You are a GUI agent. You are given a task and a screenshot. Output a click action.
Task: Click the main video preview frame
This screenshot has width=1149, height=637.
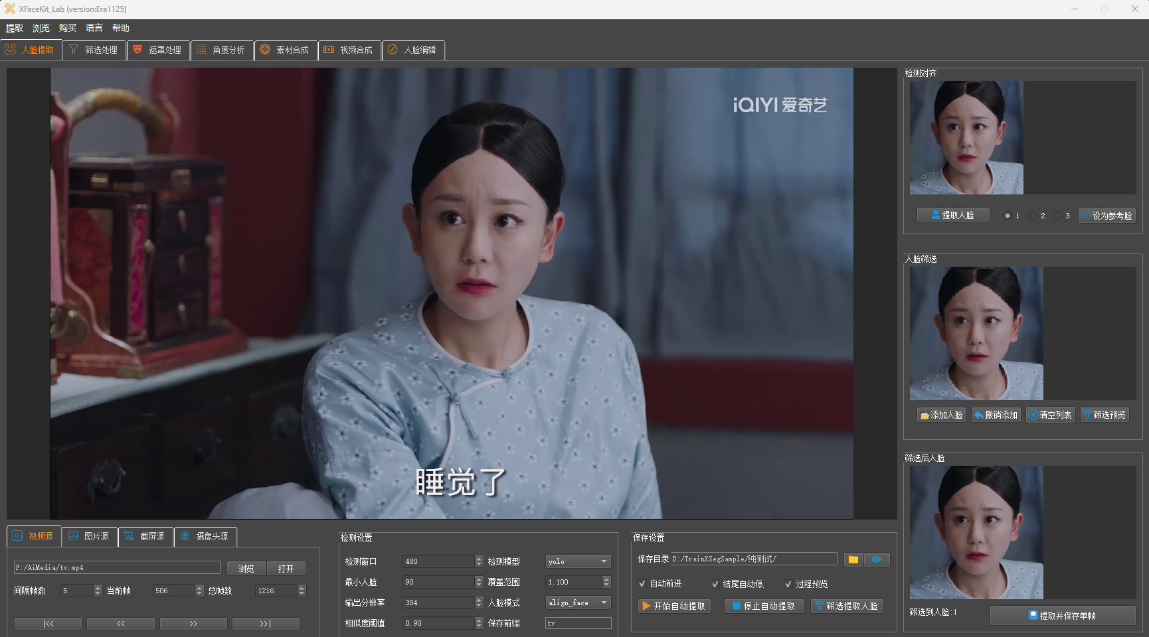[x=452, y=293]
